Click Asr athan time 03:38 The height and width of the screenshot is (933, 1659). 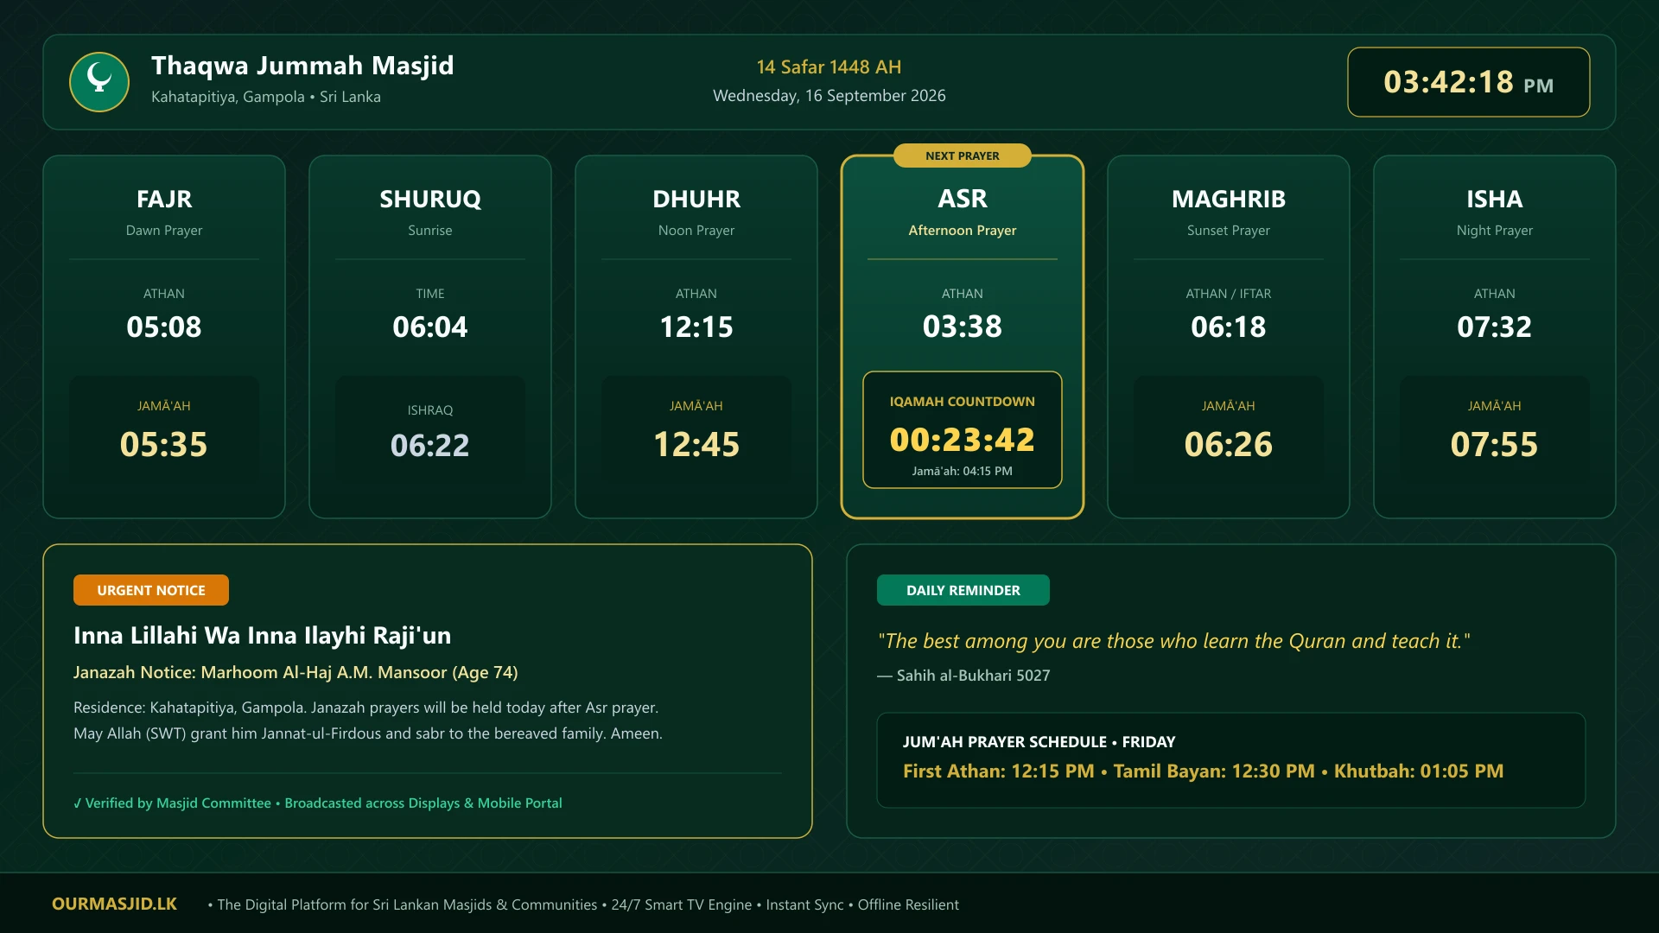tap(963, 326)
